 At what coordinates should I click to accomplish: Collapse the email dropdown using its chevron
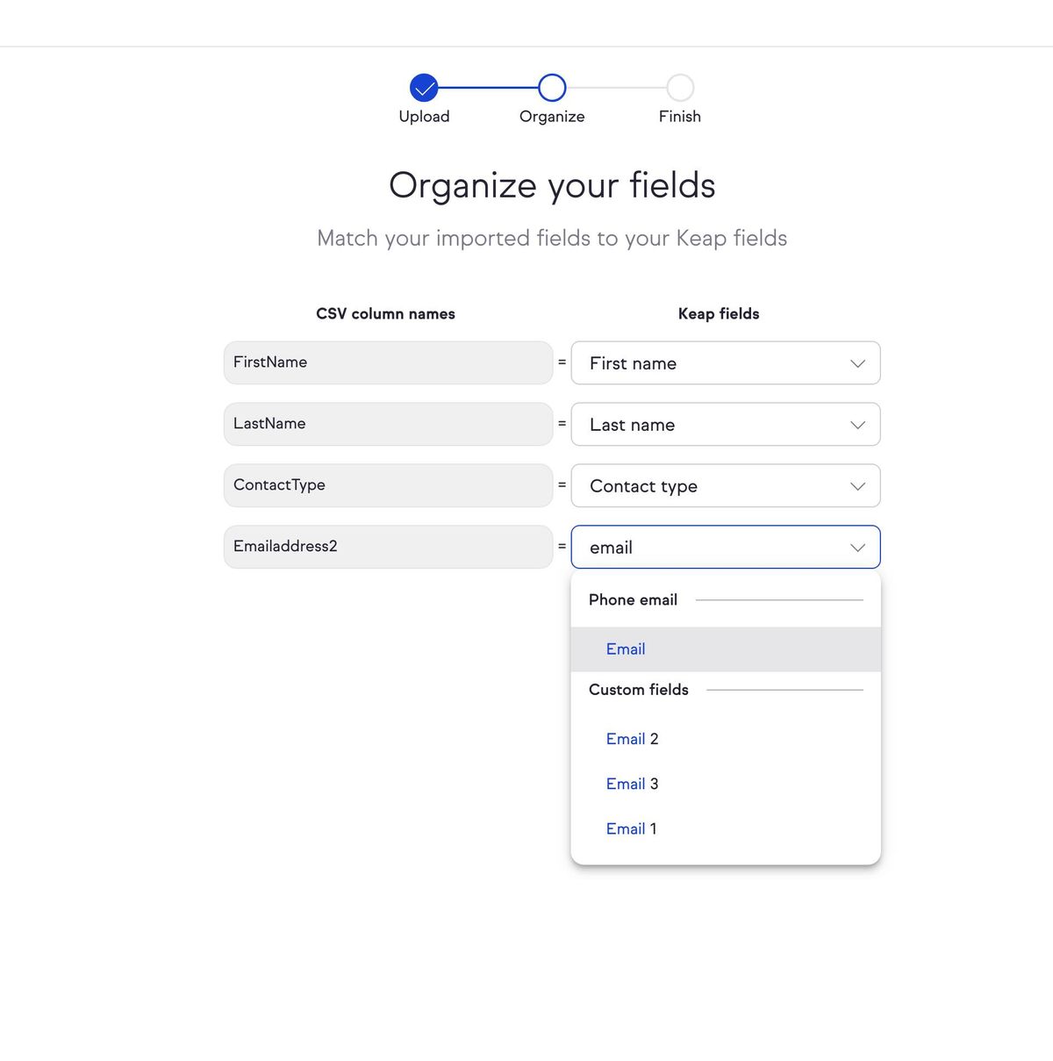click(x=858, y=548)
